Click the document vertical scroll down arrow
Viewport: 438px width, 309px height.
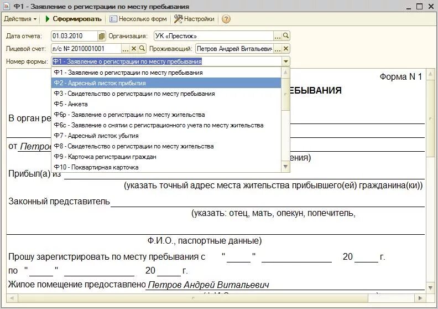(430, 288)
